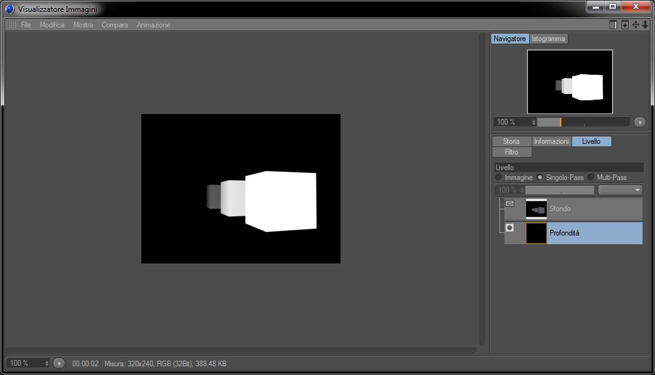Click the bottom-left 100 % zoom stepper arrows
This screenshot has width=655, height=375.
tap(46, 363)
